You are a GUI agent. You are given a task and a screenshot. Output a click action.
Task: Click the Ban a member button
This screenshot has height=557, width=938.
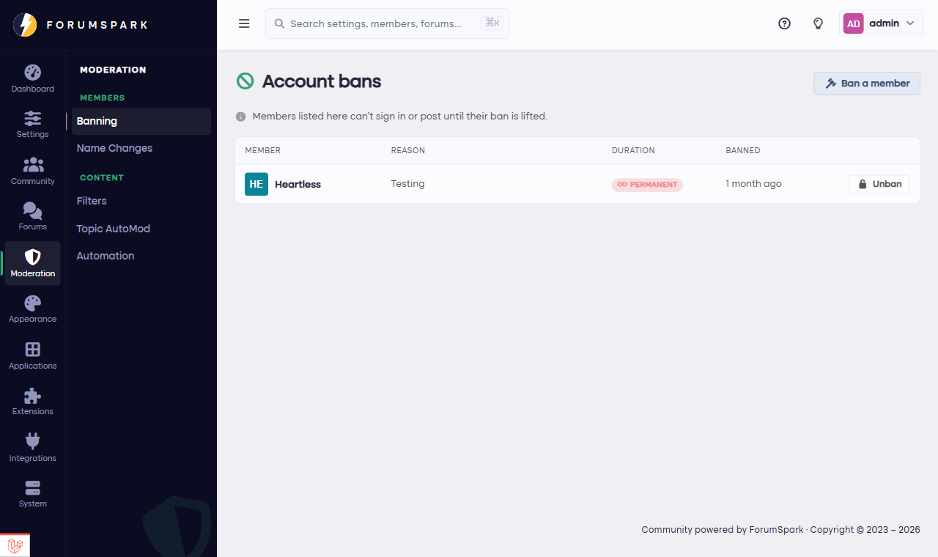pos(867,84)
